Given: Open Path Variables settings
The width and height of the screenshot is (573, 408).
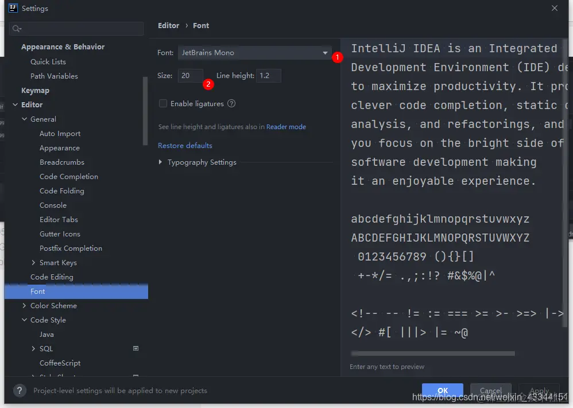Looking at the screenshot, I should [x=54, y=76].
